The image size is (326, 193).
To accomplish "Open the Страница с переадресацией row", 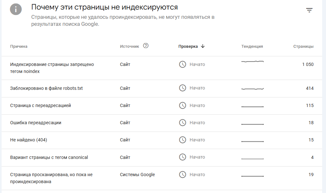I will coord(41,105).
